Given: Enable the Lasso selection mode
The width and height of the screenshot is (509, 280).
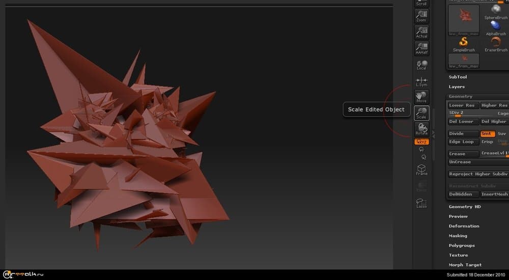Looking at the screenshot, I should [x=421, y=203].
